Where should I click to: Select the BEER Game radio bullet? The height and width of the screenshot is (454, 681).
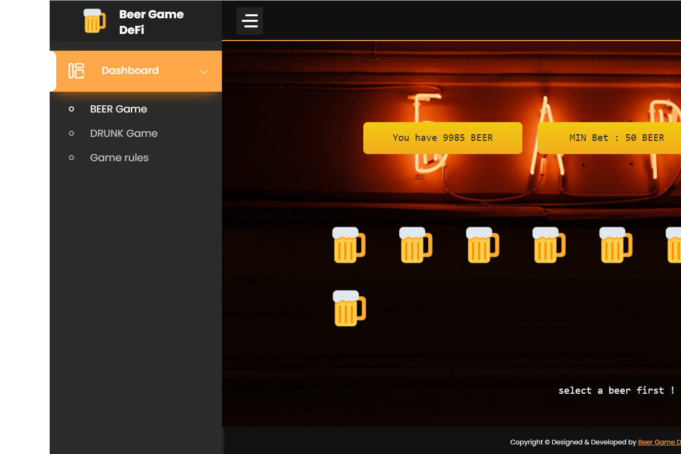71,108
